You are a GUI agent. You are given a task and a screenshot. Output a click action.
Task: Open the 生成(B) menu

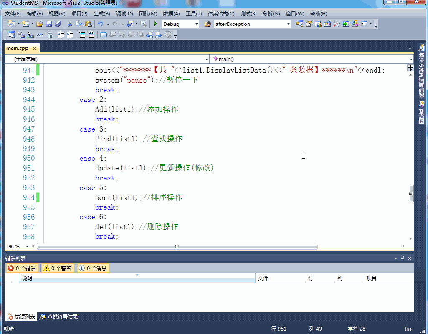pos(101,14)
